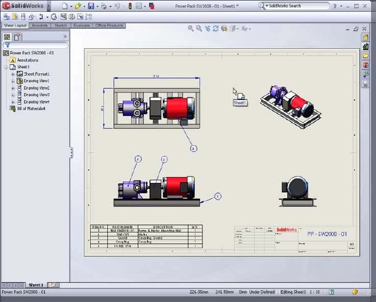Screen dimensions: 376x302
Task: Click the red and blue squares icon
Action: point(152,6)
